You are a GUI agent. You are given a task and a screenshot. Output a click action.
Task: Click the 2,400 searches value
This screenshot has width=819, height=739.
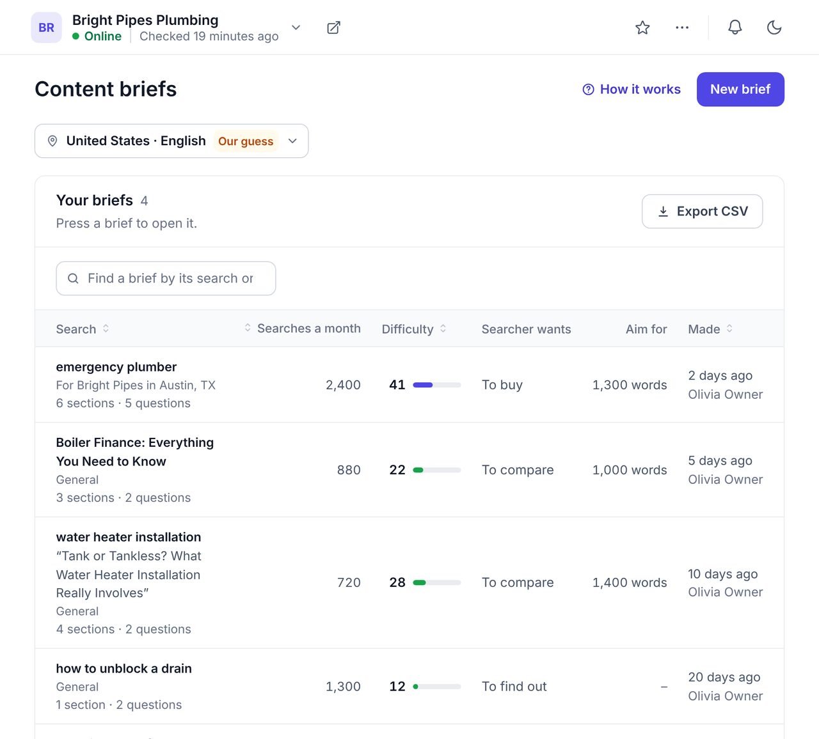[x=343, y=385]
